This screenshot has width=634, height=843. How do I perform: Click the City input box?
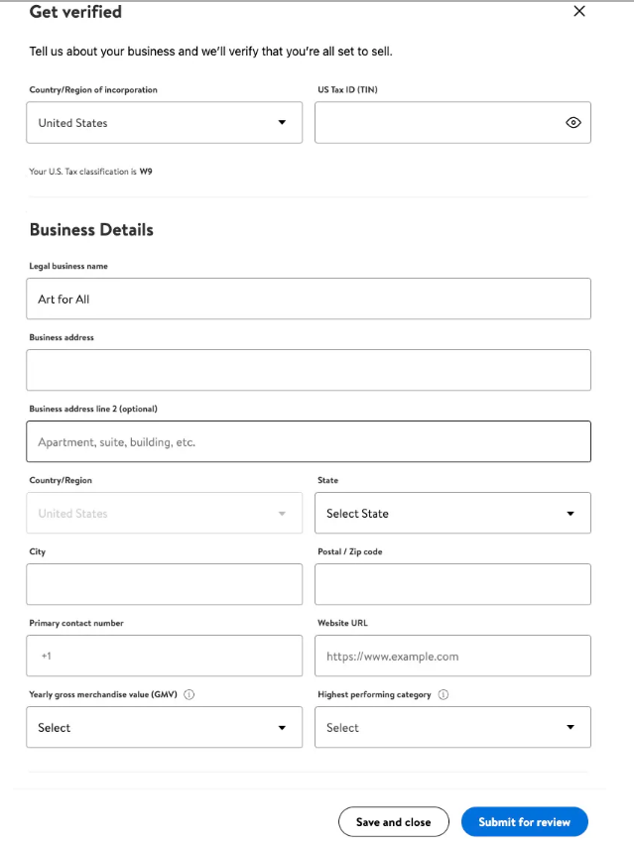164,584
